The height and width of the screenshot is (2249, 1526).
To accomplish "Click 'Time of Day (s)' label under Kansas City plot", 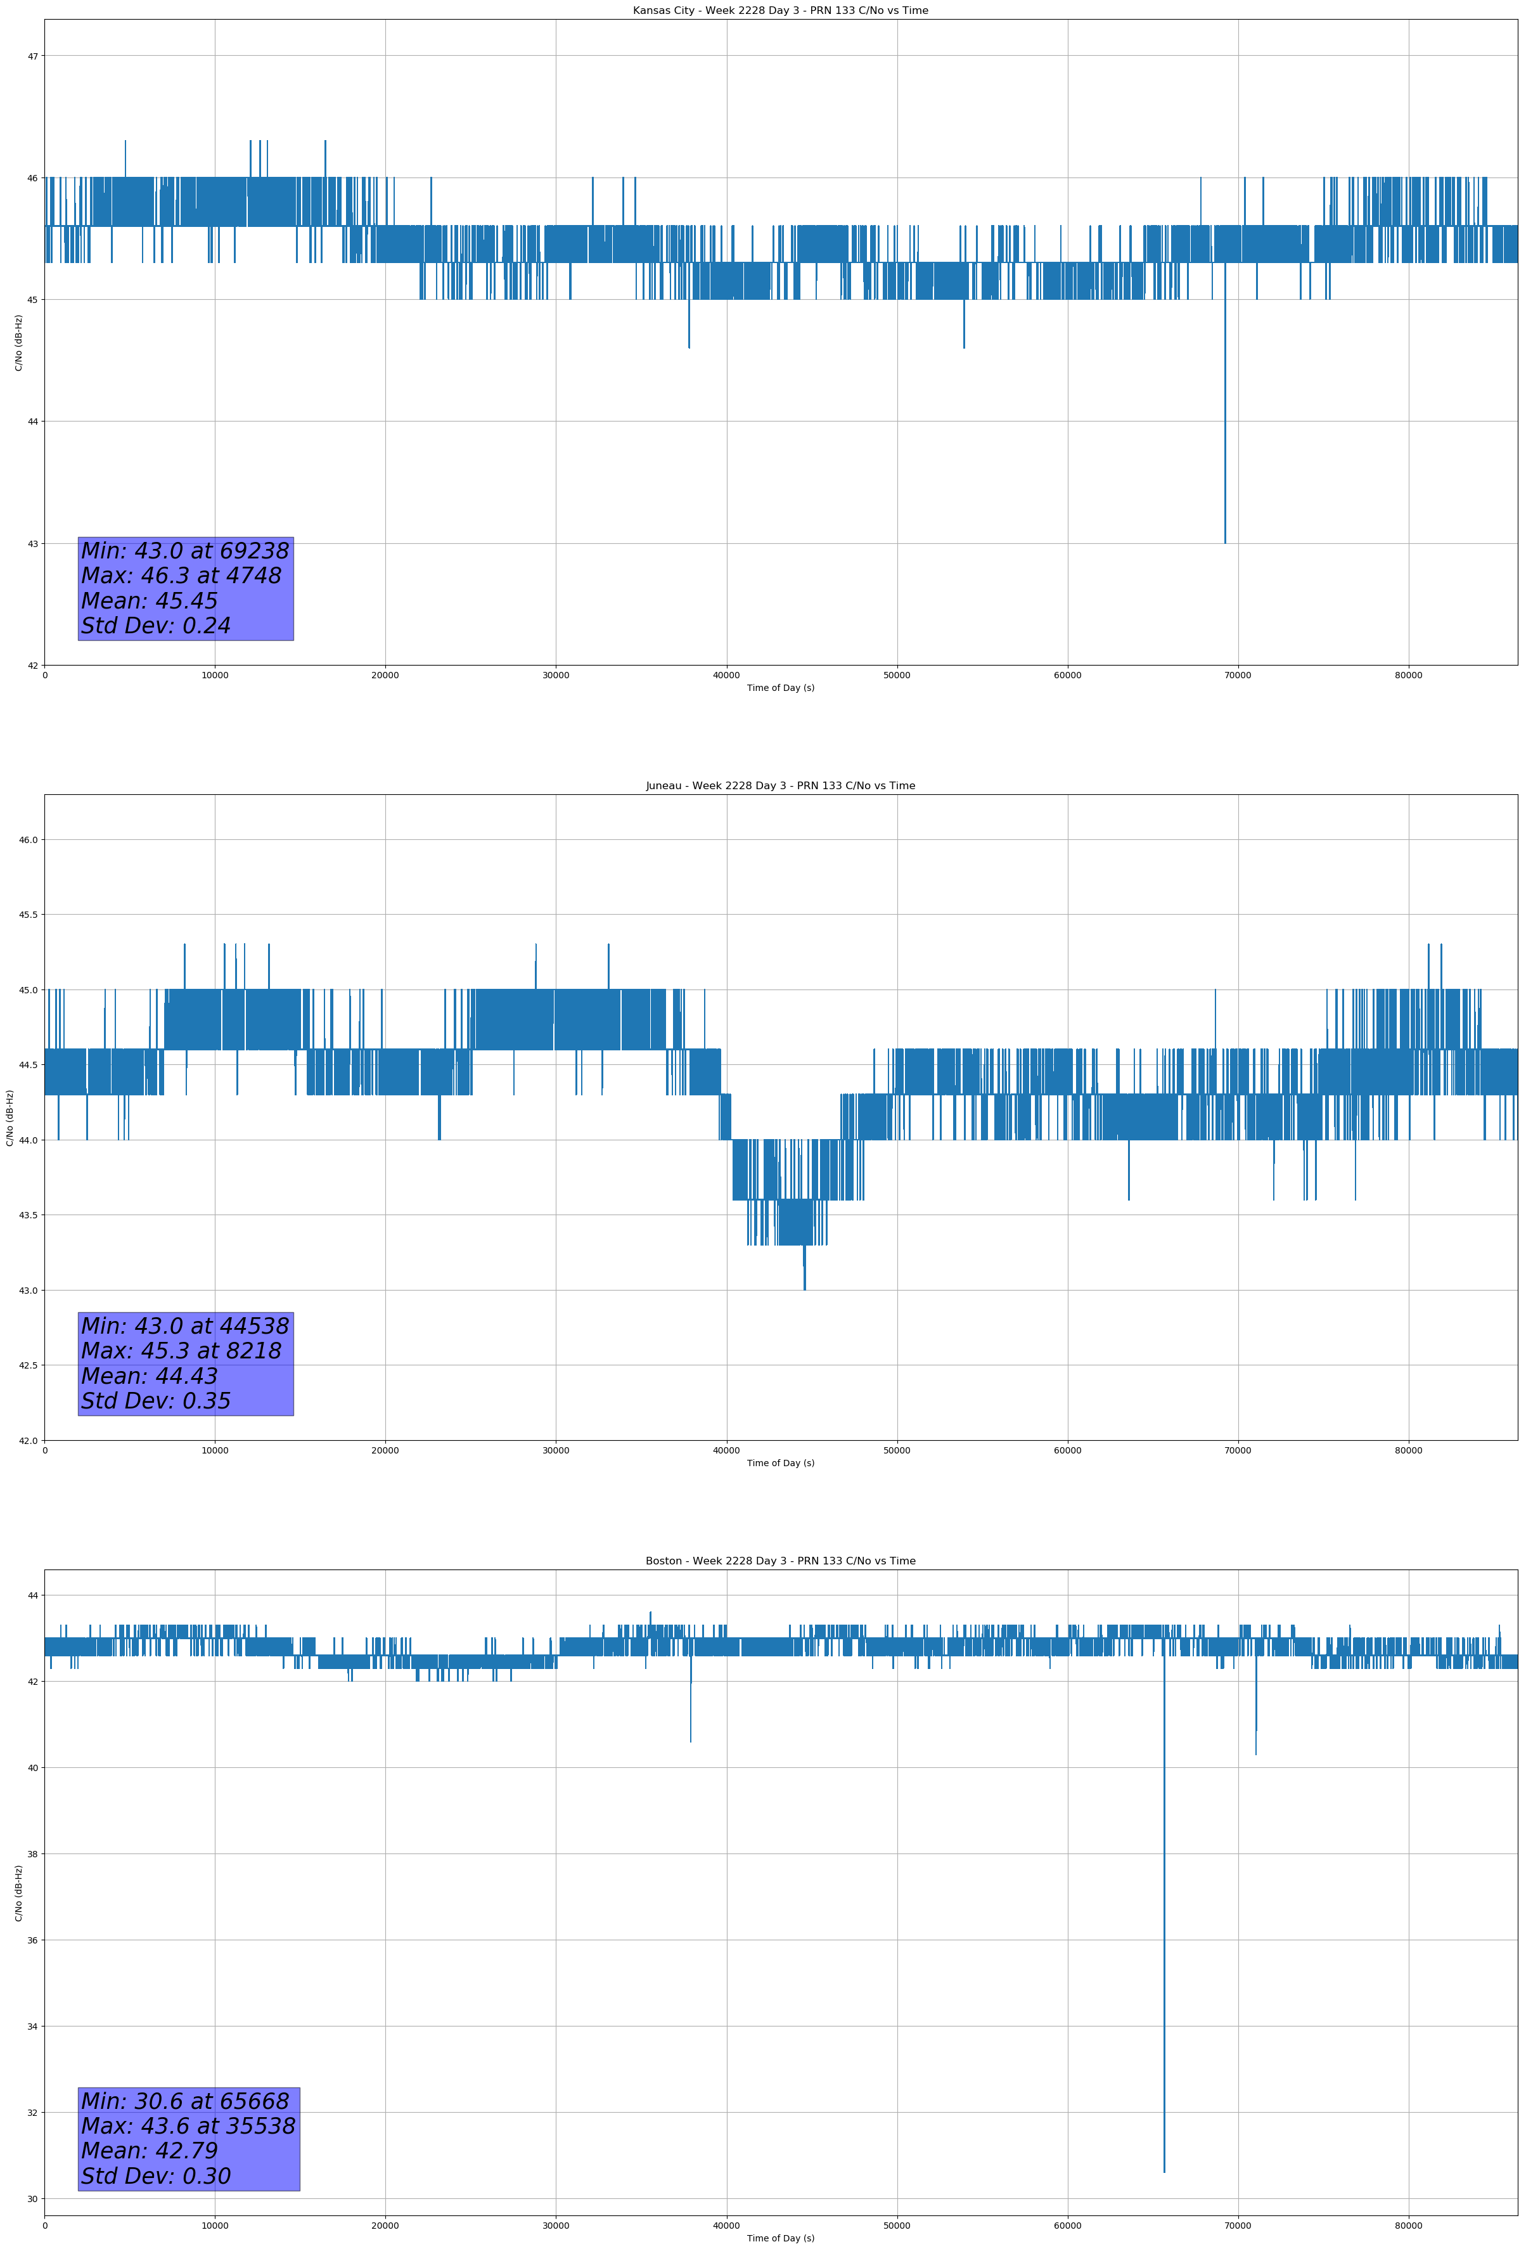I will point(780,688).
